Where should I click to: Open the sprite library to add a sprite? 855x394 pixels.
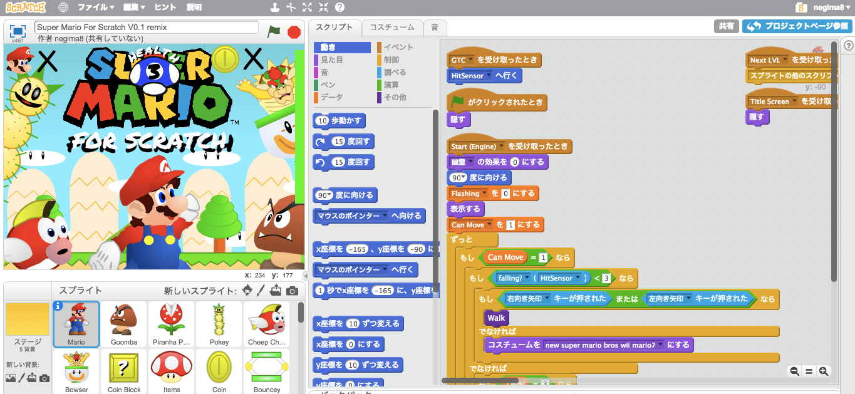point(247,290)
